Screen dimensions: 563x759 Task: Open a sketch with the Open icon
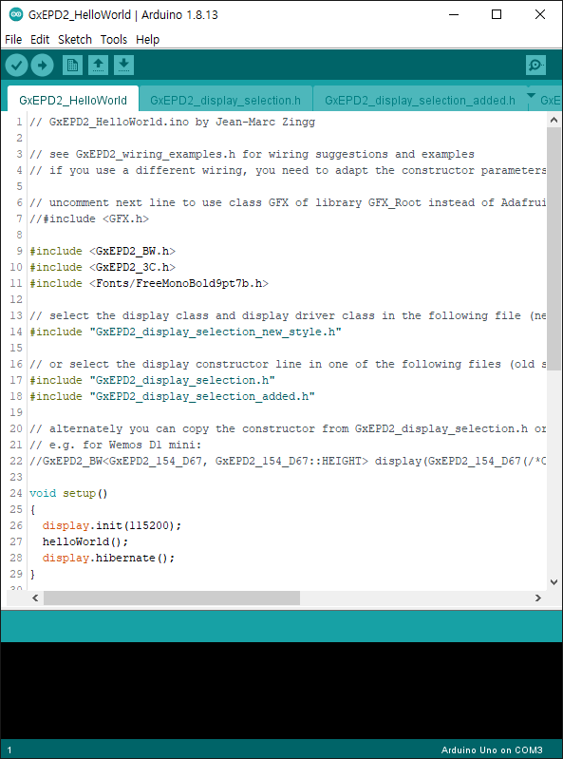98,65
